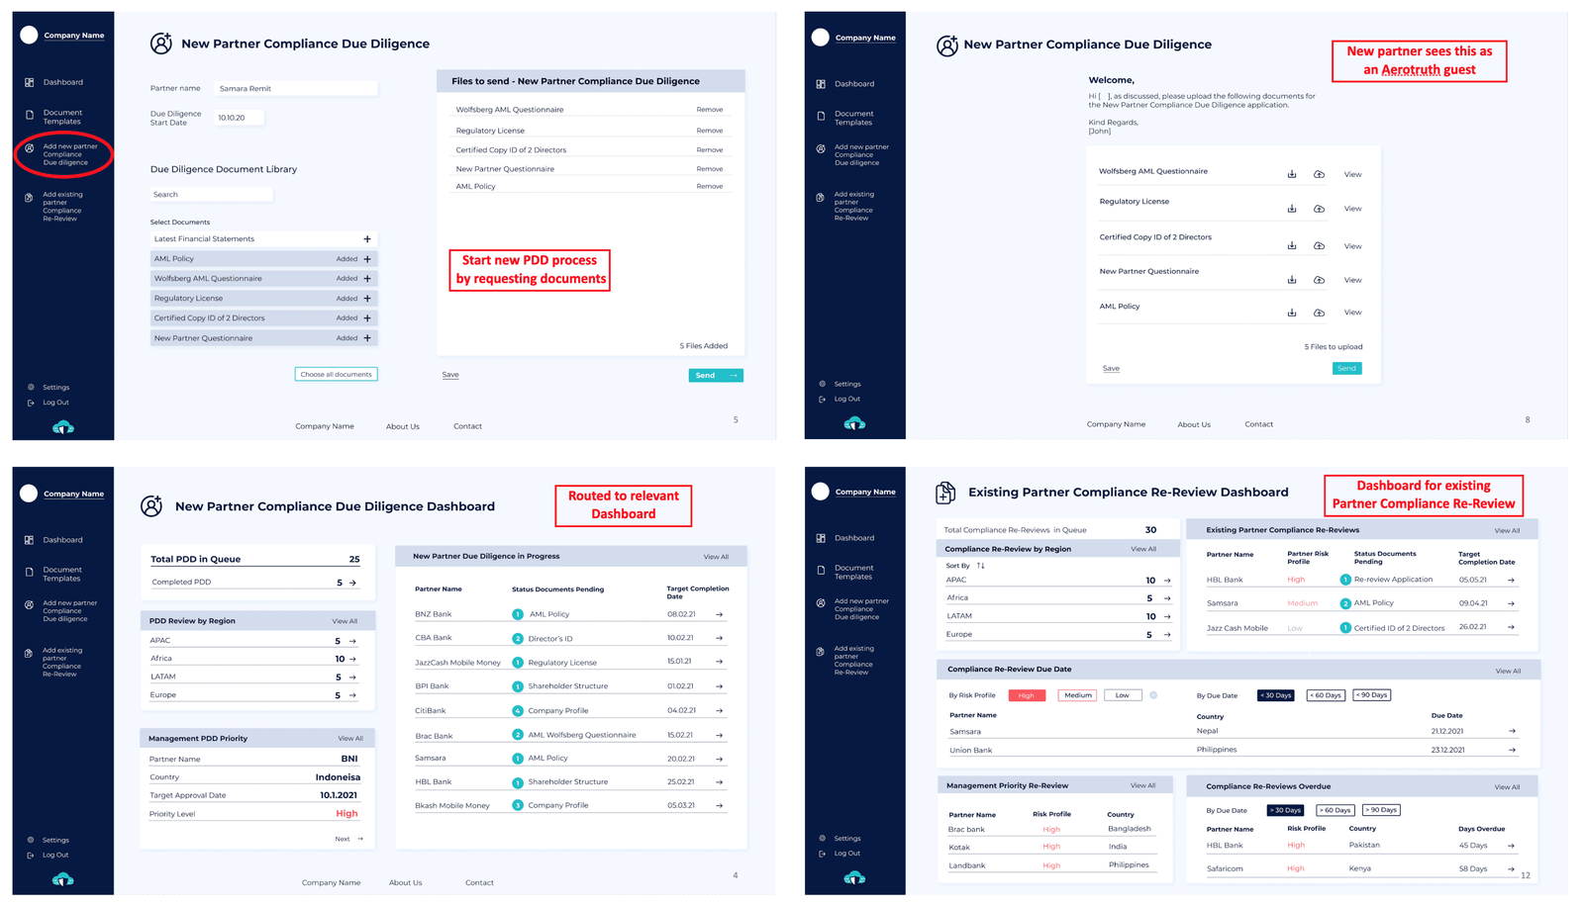Click download icon for New Partner Questionnaire

click(1291, 280)
